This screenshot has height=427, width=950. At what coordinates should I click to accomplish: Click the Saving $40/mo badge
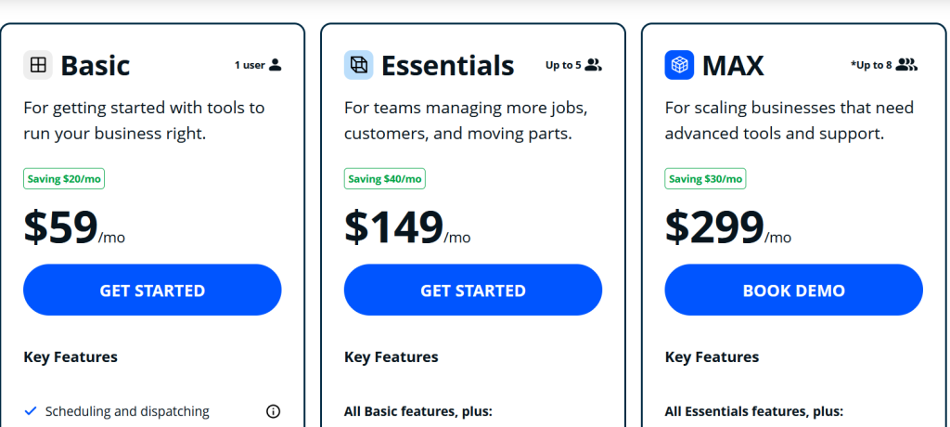pyautogui.click(x=385, y=179)
